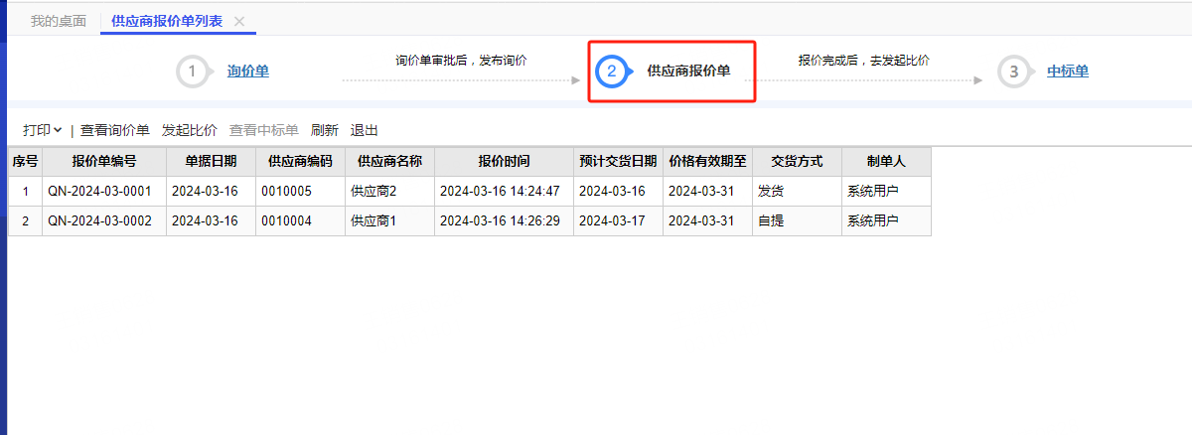This screenshot has width=1192, height=435.
Task: Click 刷新 to reload the list
Action: 325,130
